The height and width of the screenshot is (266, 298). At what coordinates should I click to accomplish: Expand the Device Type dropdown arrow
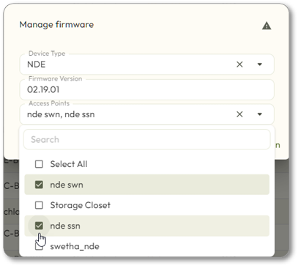click(260, 64)
